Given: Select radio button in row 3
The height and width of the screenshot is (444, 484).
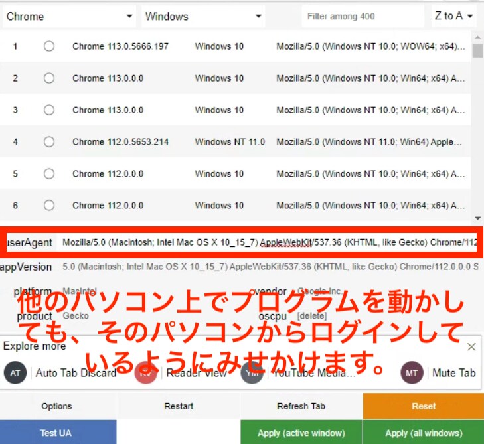Looking at the screenshot, I should click(49, 110).
